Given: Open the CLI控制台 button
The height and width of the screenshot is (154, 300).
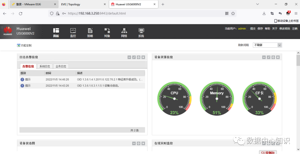Looking at the screenshot, I should click(268, 152).
